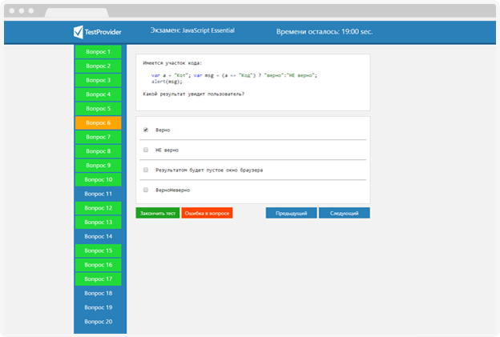Go back using 'Предыдущий' button

(x=291, y=214)
